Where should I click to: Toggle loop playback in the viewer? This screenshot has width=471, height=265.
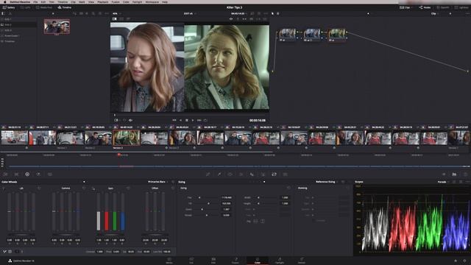pyautogui.click(x=205, y=120)
